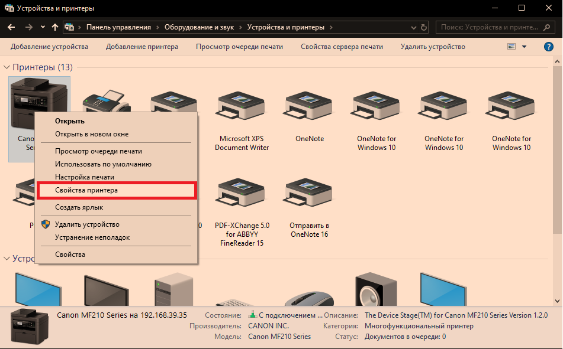Select the Отправить в OneNote 16 printer
This screenshot has height=349, width=563.
[310, 208]
